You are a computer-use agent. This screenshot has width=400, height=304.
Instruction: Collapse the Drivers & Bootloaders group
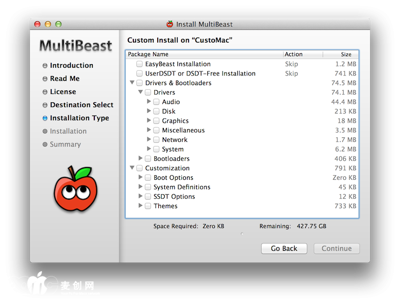click(x=132, y=83)
